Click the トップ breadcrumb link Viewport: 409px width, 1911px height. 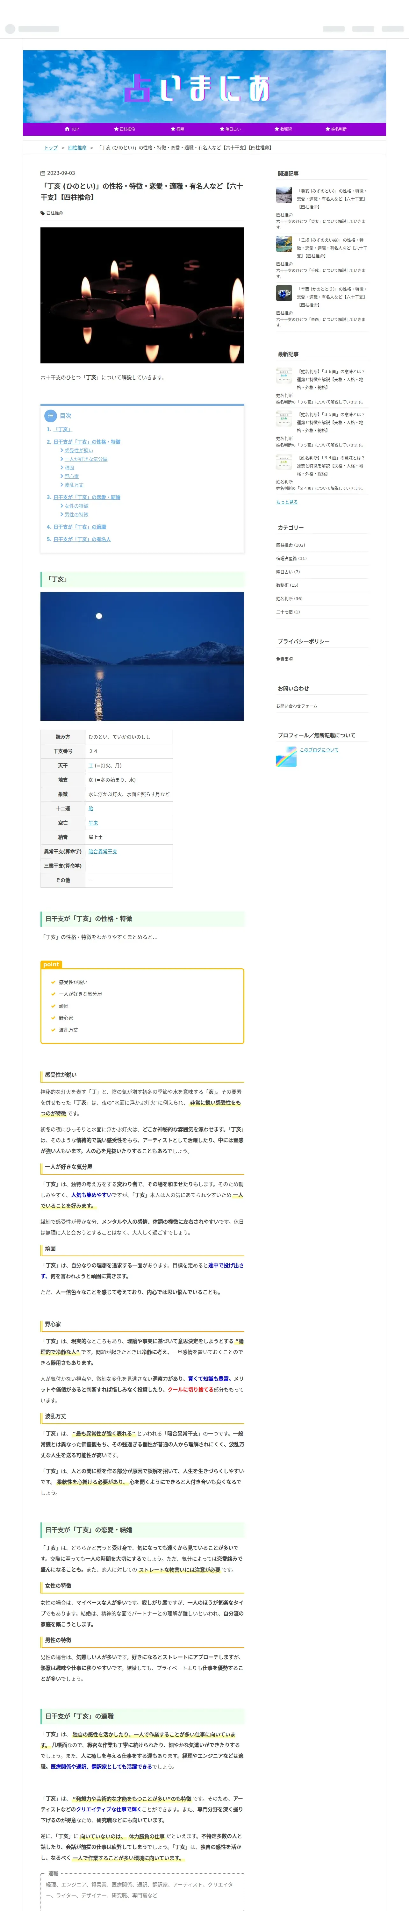[x=50, y=148]
